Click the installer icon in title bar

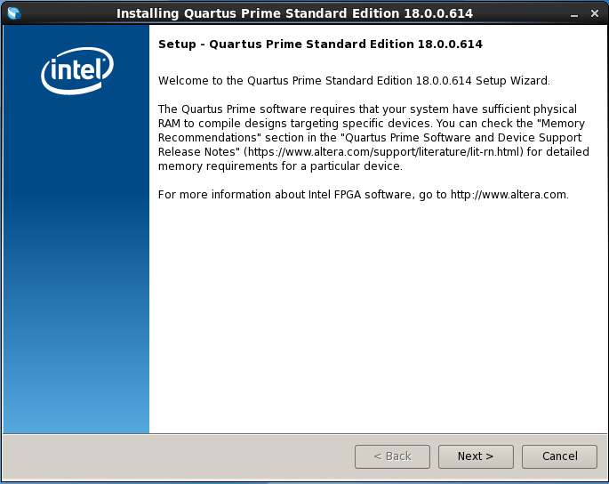click(14, 13)
